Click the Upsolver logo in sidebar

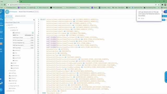[x=1, y=11]
